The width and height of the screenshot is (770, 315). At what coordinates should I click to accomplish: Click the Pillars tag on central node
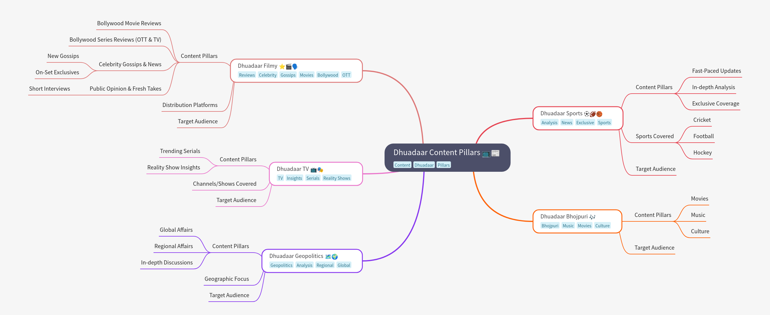coord(444,165)
